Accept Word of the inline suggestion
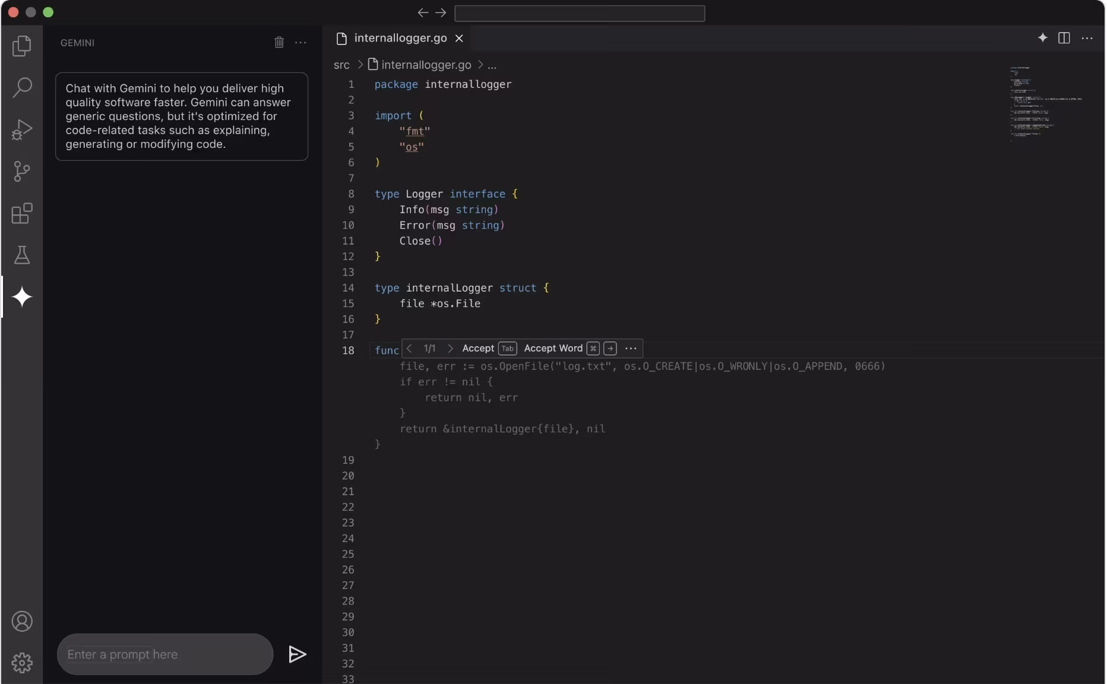The image size is (1107, 684). (570, 349)
